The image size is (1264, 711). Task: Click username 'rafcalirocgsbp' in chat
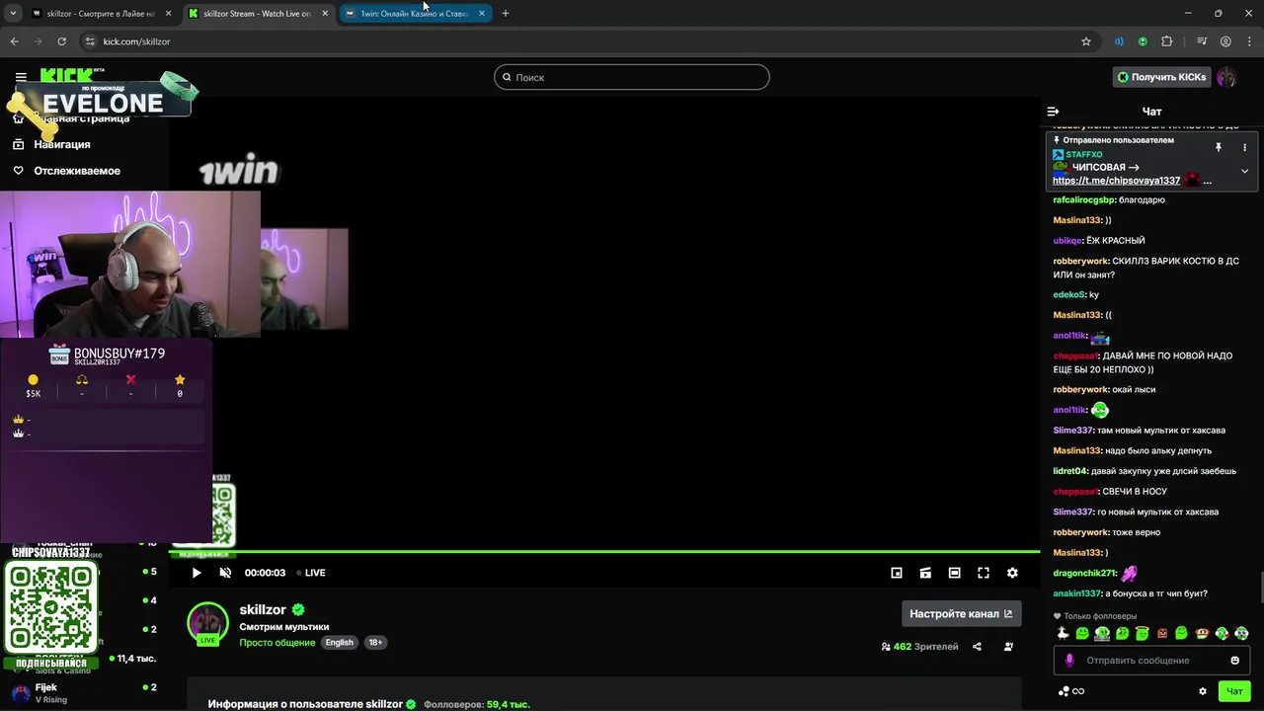[1082, 200]
